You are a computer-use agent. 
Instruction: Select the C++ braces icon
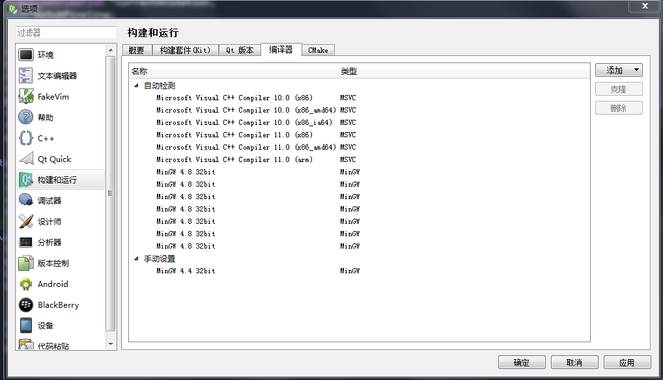click(26, 138)
